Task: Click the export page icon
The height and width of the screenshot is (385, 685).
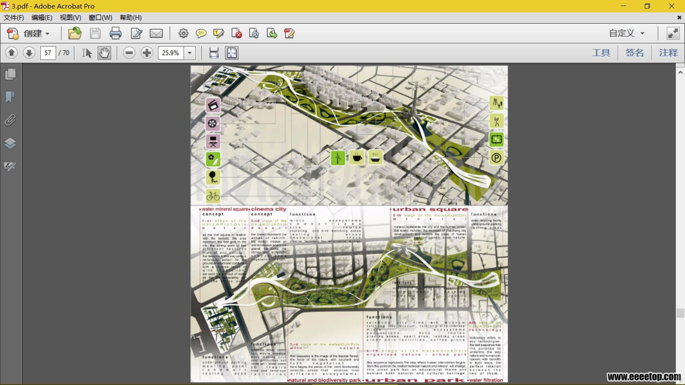Action: pyautogui.click(x=272, y=33)
